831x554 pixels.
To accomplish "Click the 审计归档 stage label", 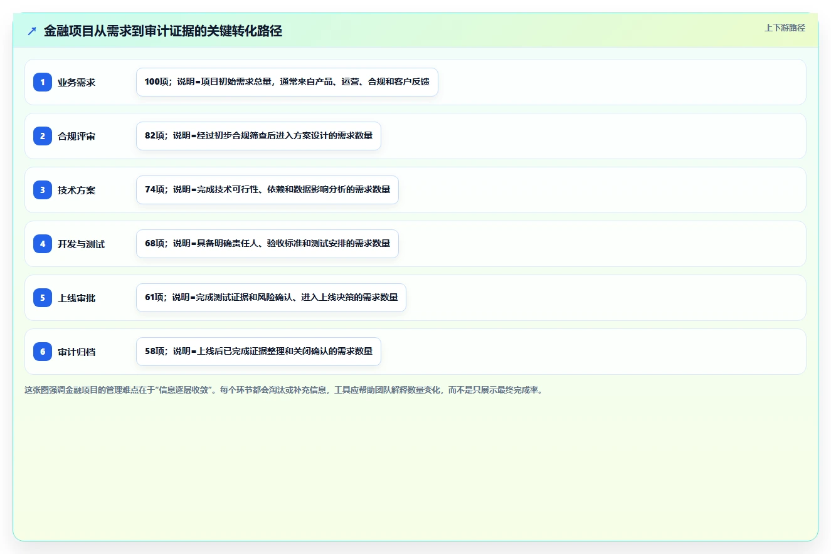I will [x=77, y=352].
